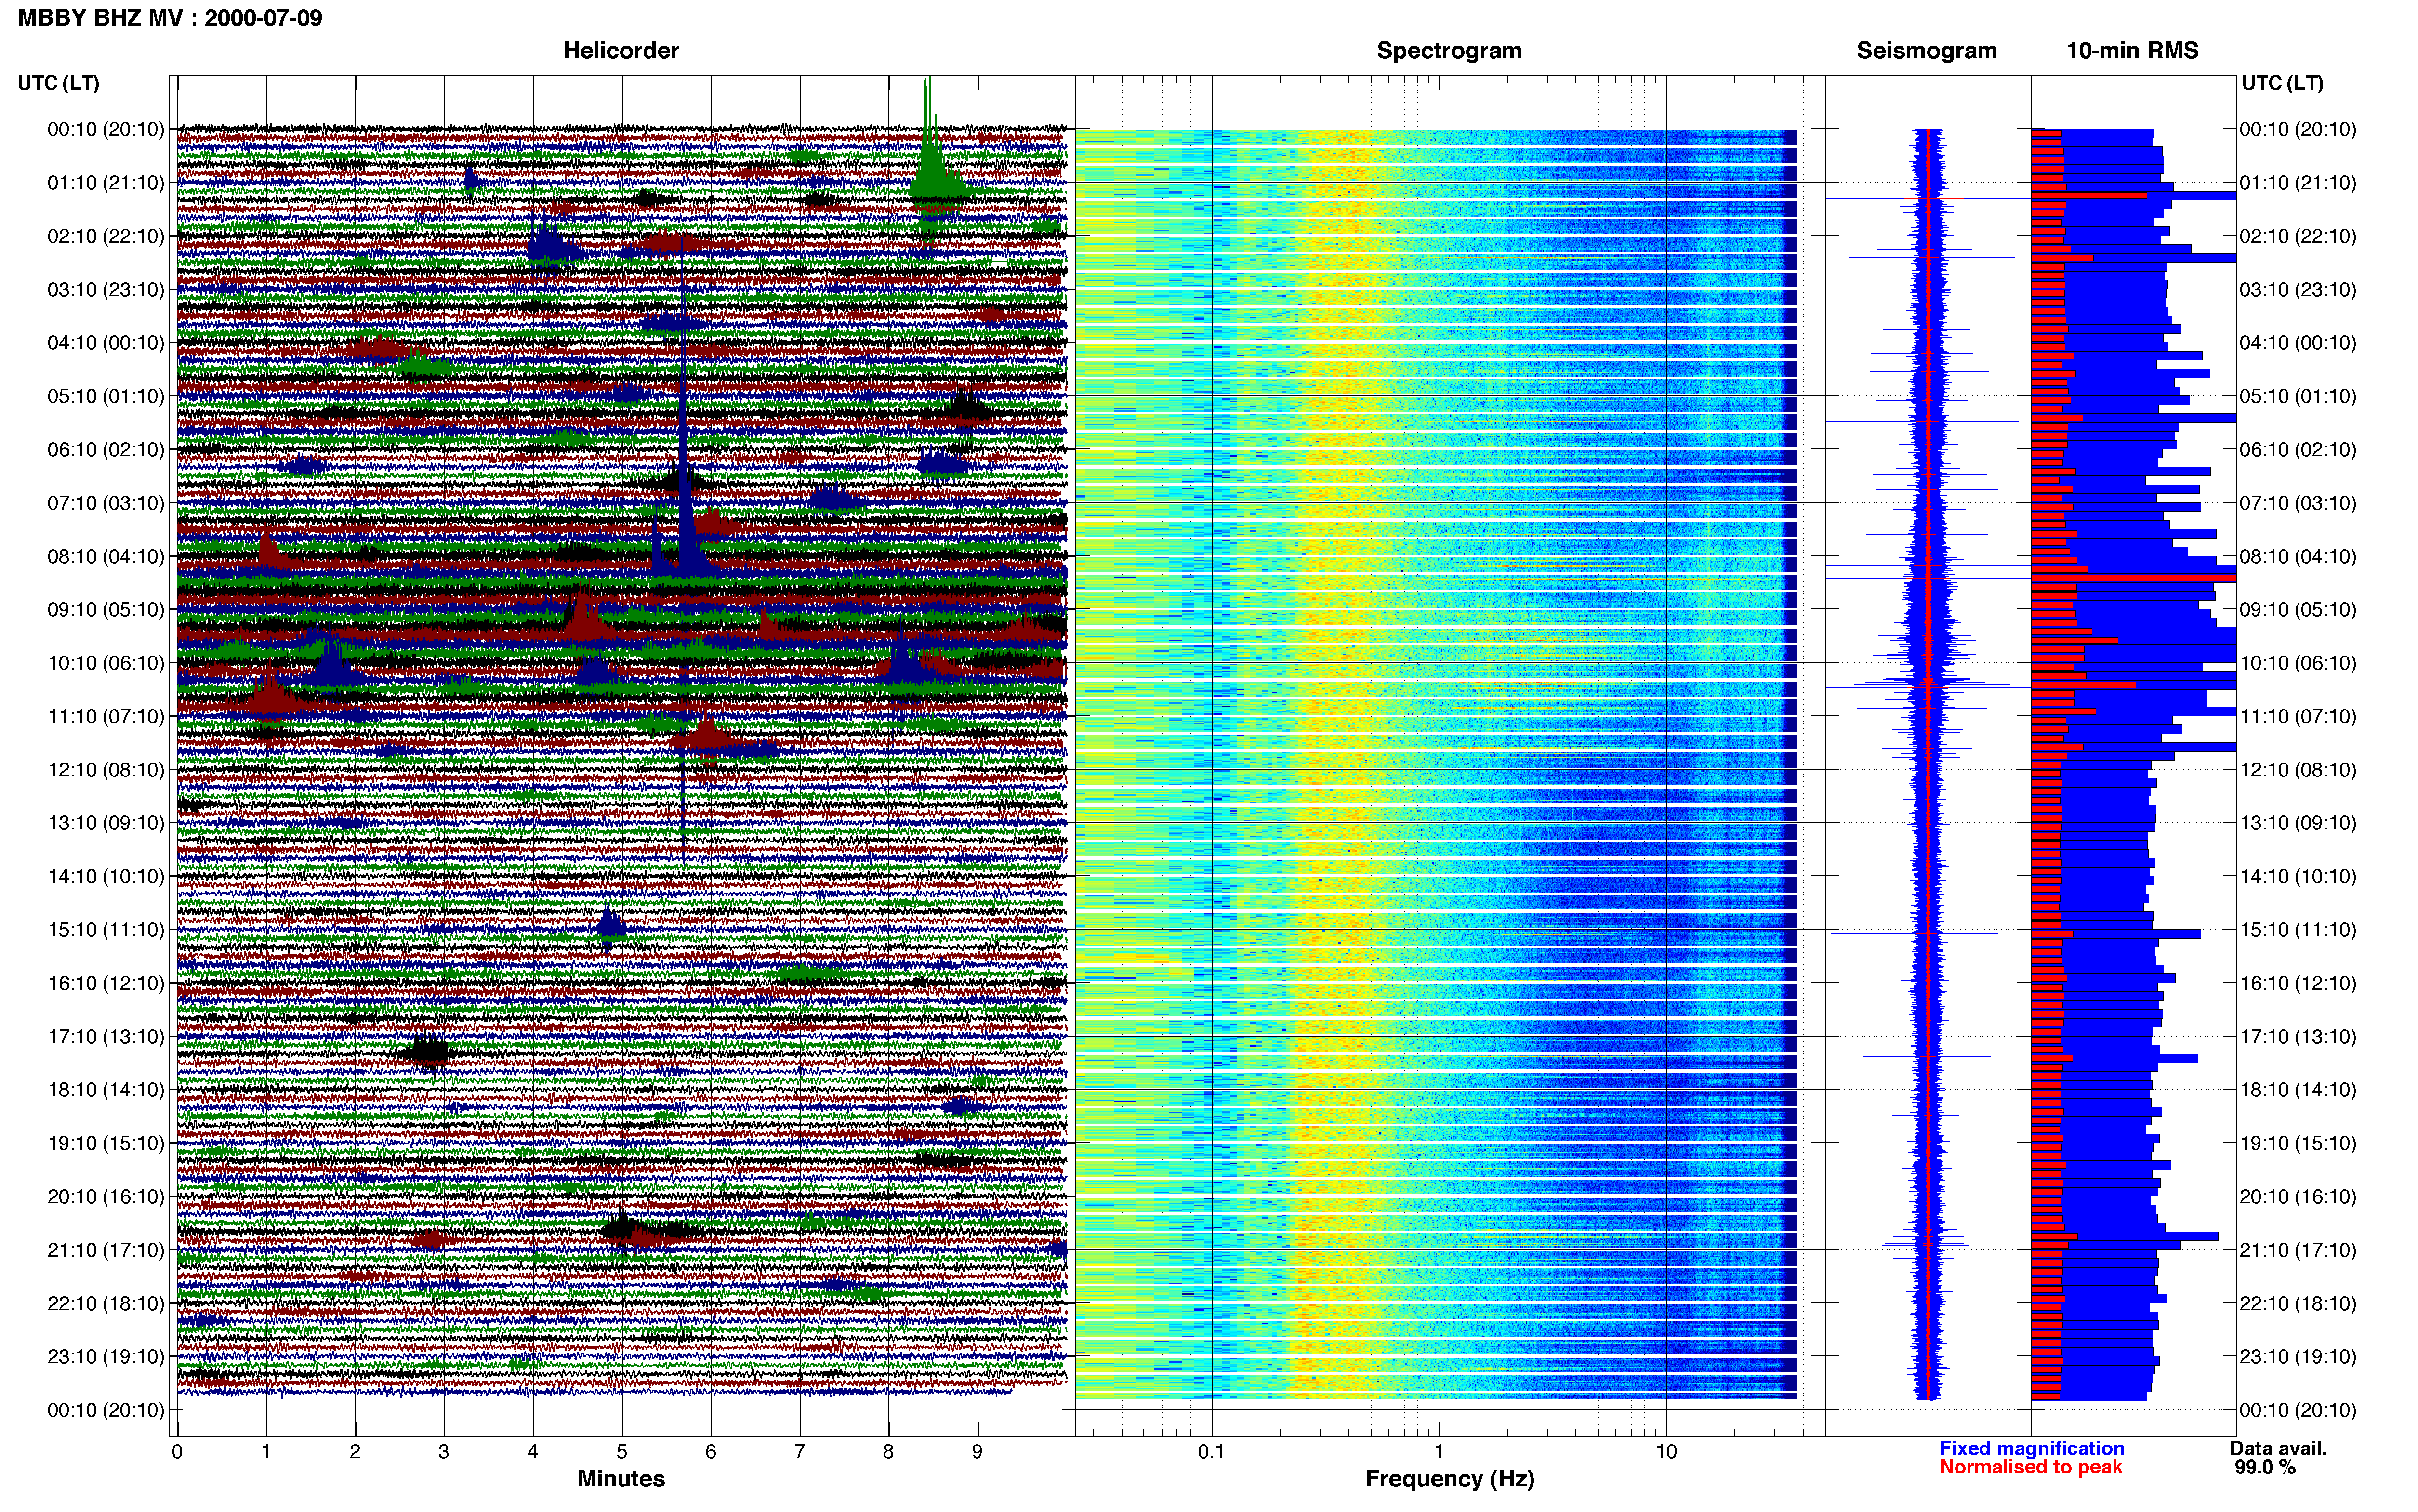This screenshot has width=2418, height=1512.
Task: Click left time label '00:10 (20:10)' at top
Action: pyautogui.click(x=105, y=129)
